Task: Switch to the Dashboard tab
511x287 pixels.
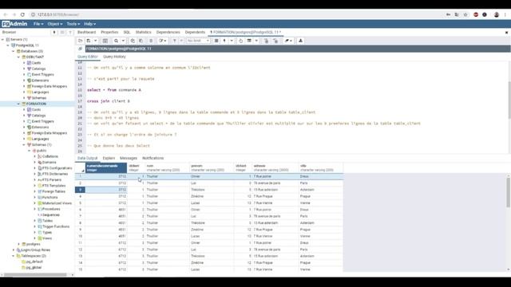Action: tap(87, 32)
